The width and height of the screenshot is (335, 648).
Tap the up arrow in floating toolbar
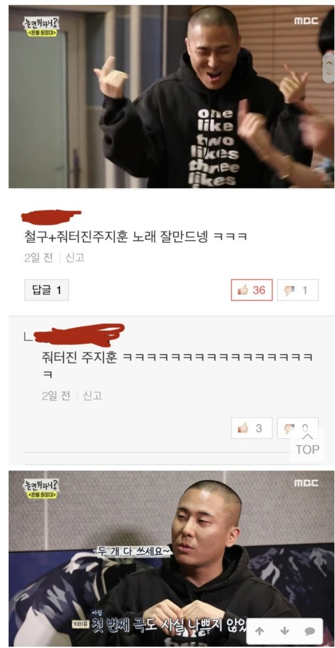click(259, 631)
